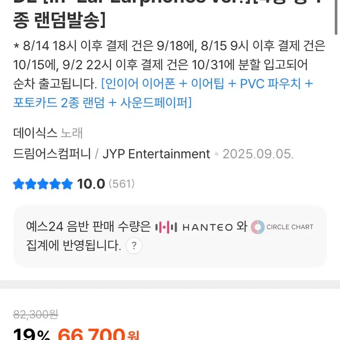Viewport: 340px width, 340px height.
Task: Tap the 2025.09.05. release date
Action: tap(258, 154)
